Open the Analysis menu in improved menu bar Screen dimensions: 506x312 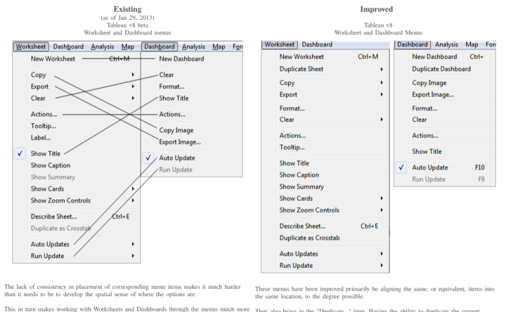click(x=446, y=45)
